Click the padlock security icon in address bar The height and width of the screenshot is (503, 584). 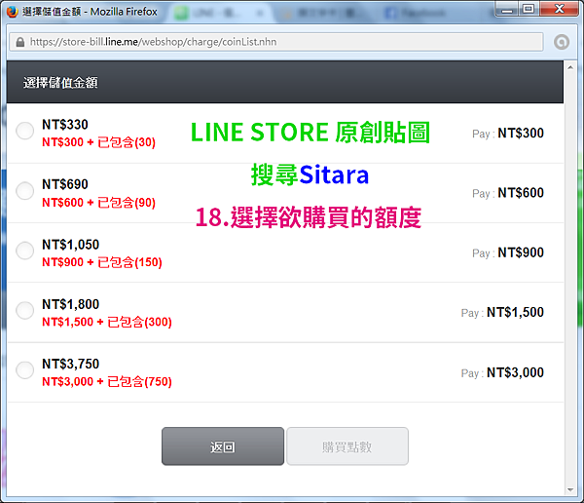coord(20,42)
